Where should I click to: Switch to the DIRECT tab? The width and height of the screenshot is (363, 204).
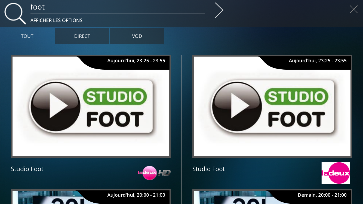(82, 36)
